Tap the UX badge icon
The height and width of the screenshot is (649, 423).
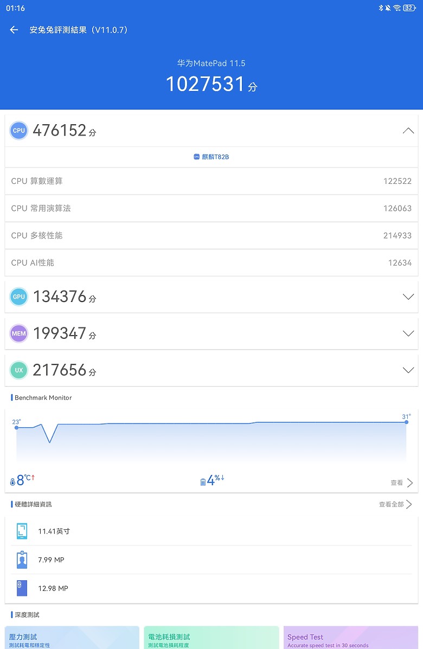pyautogui.click(x=18, y=370)
